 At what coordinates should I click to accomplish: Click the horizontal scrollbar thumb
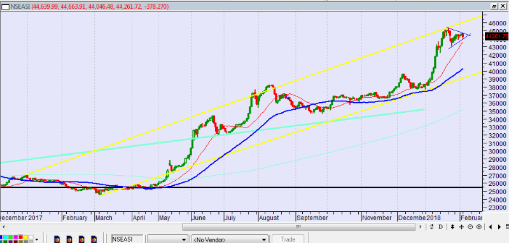tap(298, 227)
